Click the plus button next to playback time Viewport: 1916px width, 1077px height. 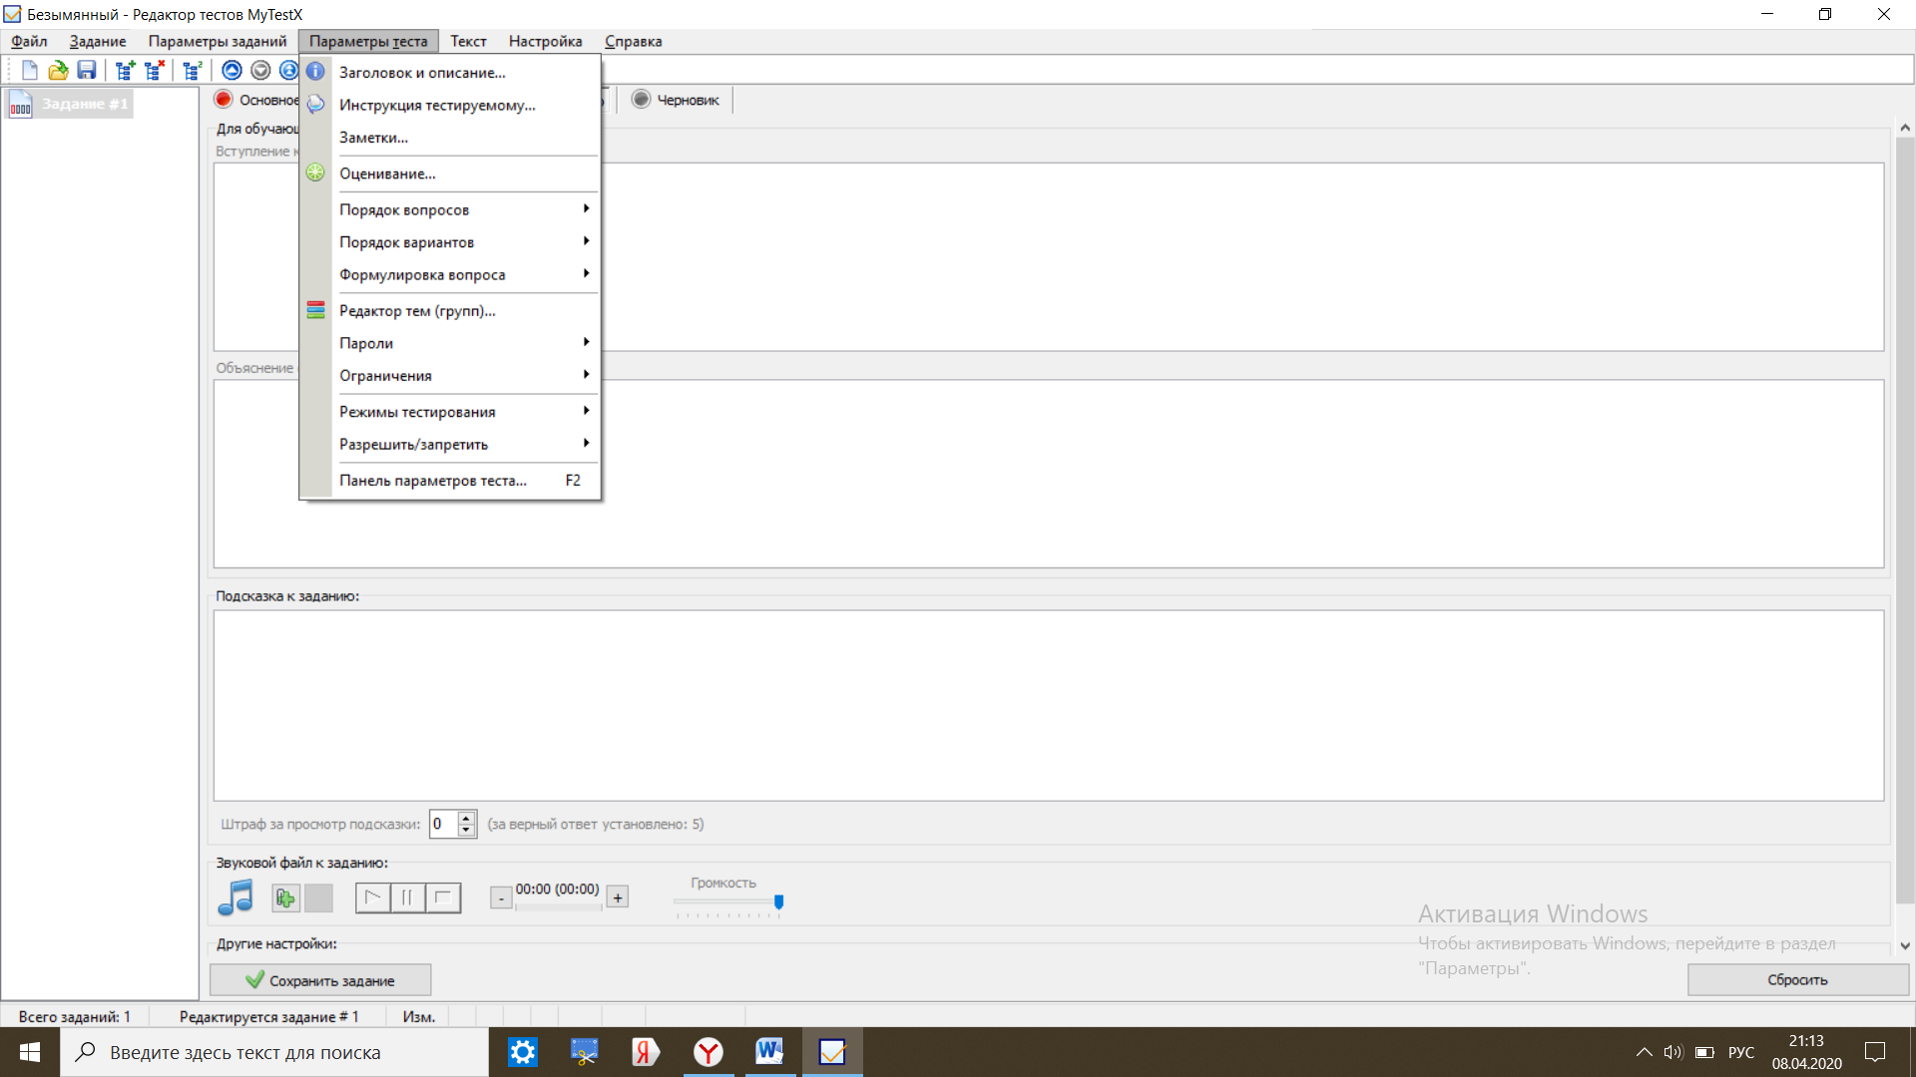[x=618, y=897]
